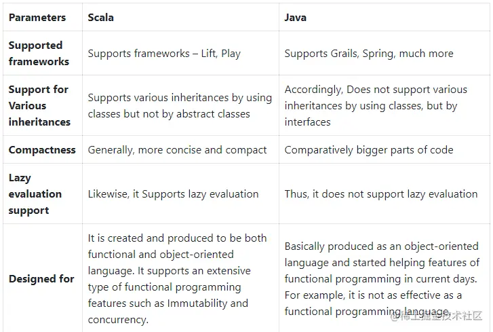This screenshot has width=493, height=332.
Task: Select 'Generally, more concise and compact' cell
Action: [177, 149]
